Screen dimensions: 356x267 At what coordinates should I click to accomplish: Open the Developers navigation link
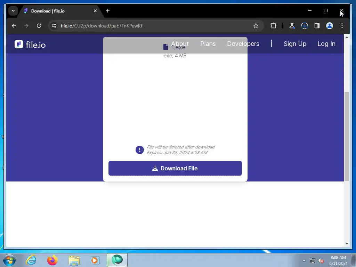(243, 43)
